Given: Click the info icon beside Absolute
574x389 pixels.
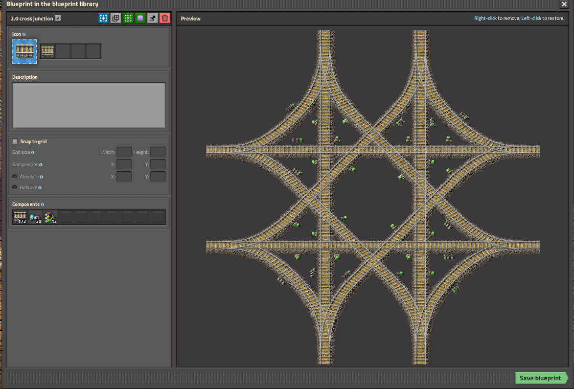Looking at the screenshot, I should click(41, 177).
